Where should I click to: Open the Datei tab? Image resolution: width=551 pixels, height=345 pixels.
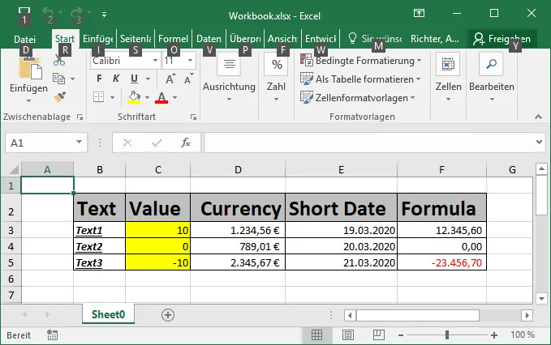(24, 39)
